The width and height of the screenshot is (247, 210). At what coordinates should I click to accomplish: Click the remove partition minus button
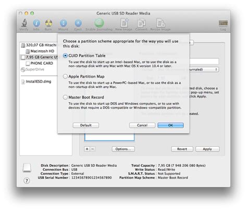pos(93,149)
